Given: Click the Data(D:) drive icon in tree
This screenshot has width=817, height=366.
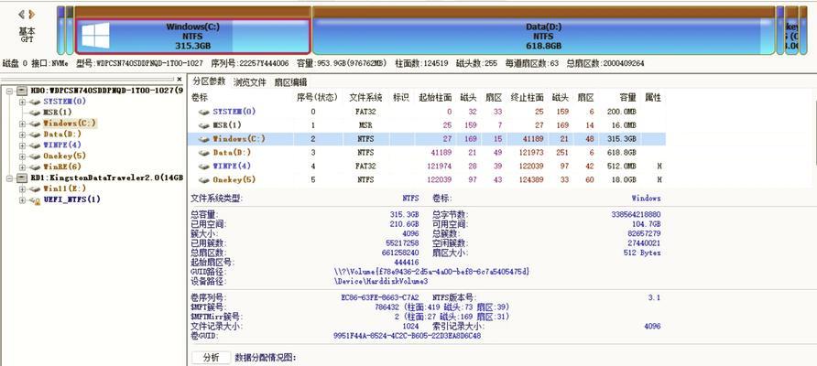Looking at the screenshot, I should point(36,135).
